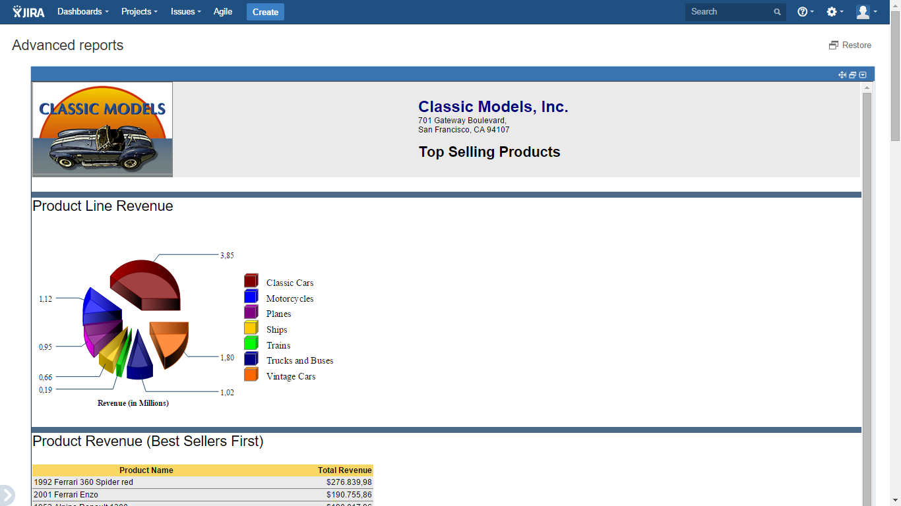Click the Restore link
The width and height of the screenshot is (901, 506).
[850, 45]
